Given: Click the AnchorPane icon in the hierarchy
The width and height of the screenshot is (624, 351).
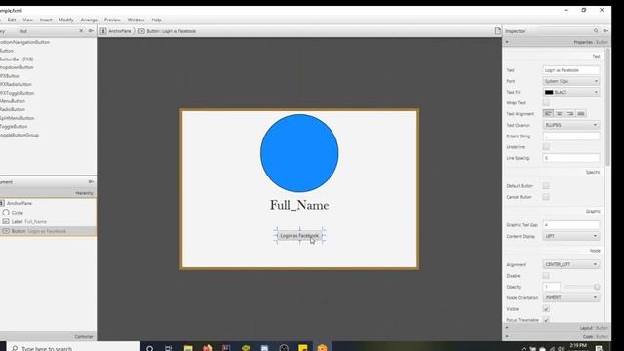Looking at the screenshot, I should (2, 203).
